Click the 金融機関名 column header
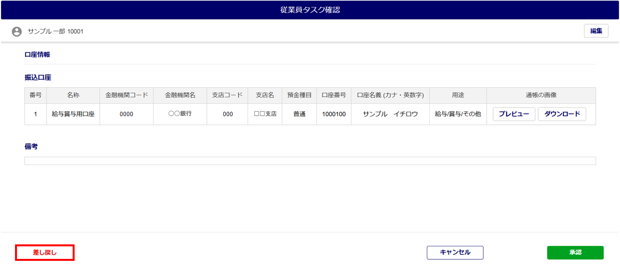 coord(180,95)
